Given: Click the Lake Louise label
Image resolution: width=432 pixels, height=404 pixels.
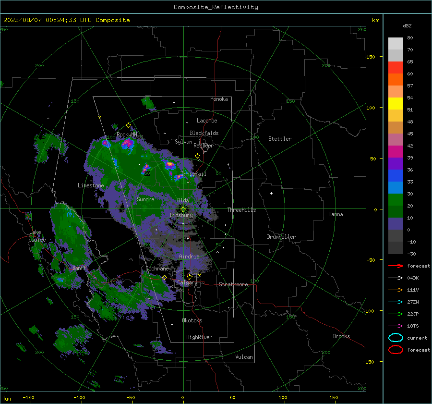Looking at the screenshot, I should 37,236.
